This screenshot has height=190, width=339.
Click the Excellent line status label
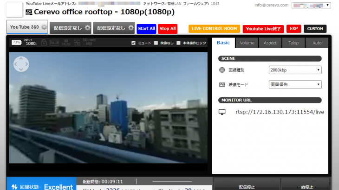click(59, 187)
